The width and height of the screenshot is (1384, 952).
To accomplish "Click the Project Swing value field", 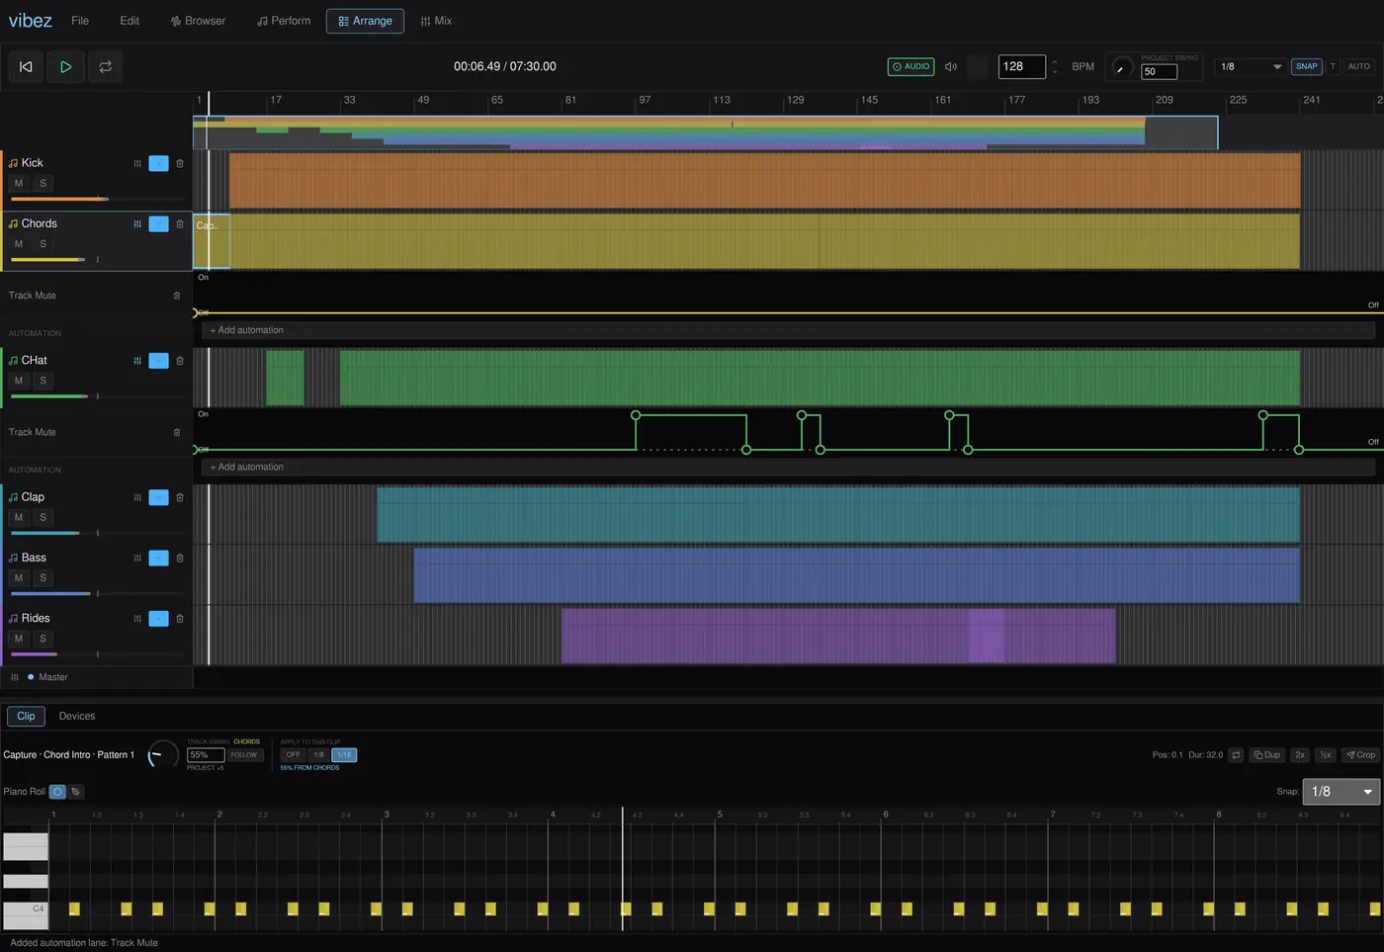I will coord(1159,72).
